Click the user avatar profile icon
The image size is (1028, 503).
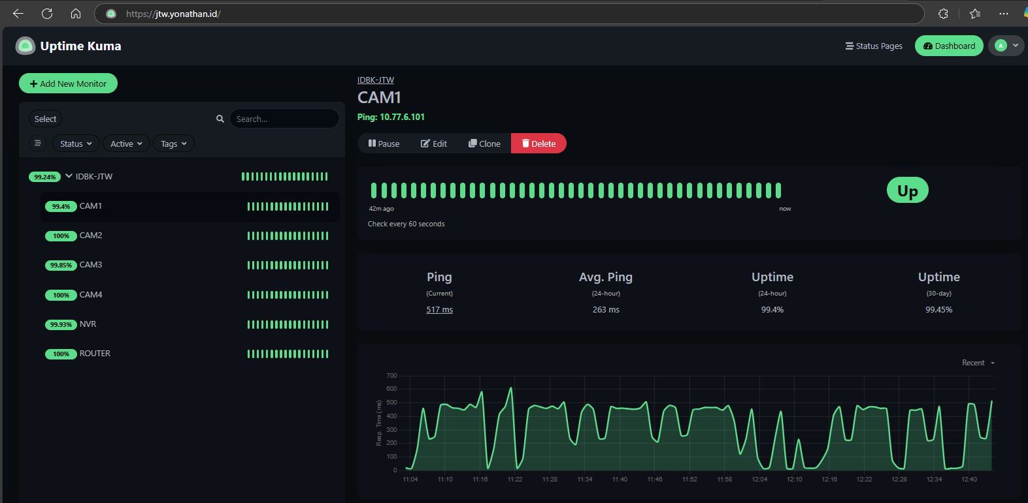click(1001, 46)
